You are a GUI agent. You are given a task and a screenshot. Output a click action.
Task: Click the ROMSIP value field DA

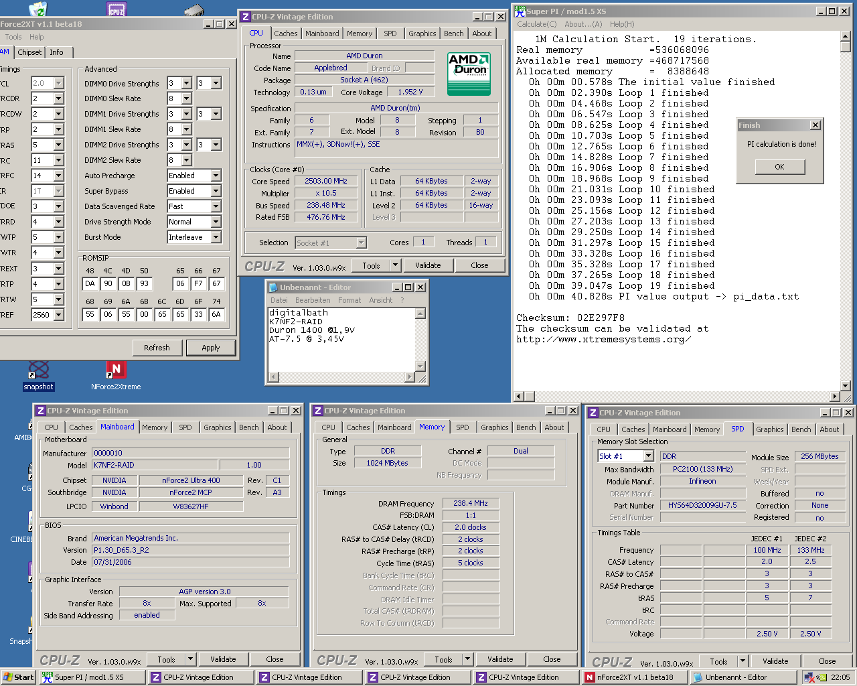(90, 283)
